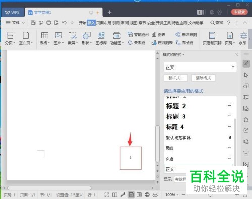The width and height of the screenshot is (252, 199).
Task: Click the zoom out minus button
Action: tap(183, 195)
